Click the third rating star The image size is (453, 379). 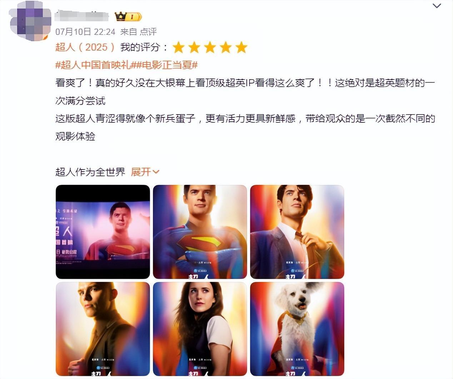(210, 47)
